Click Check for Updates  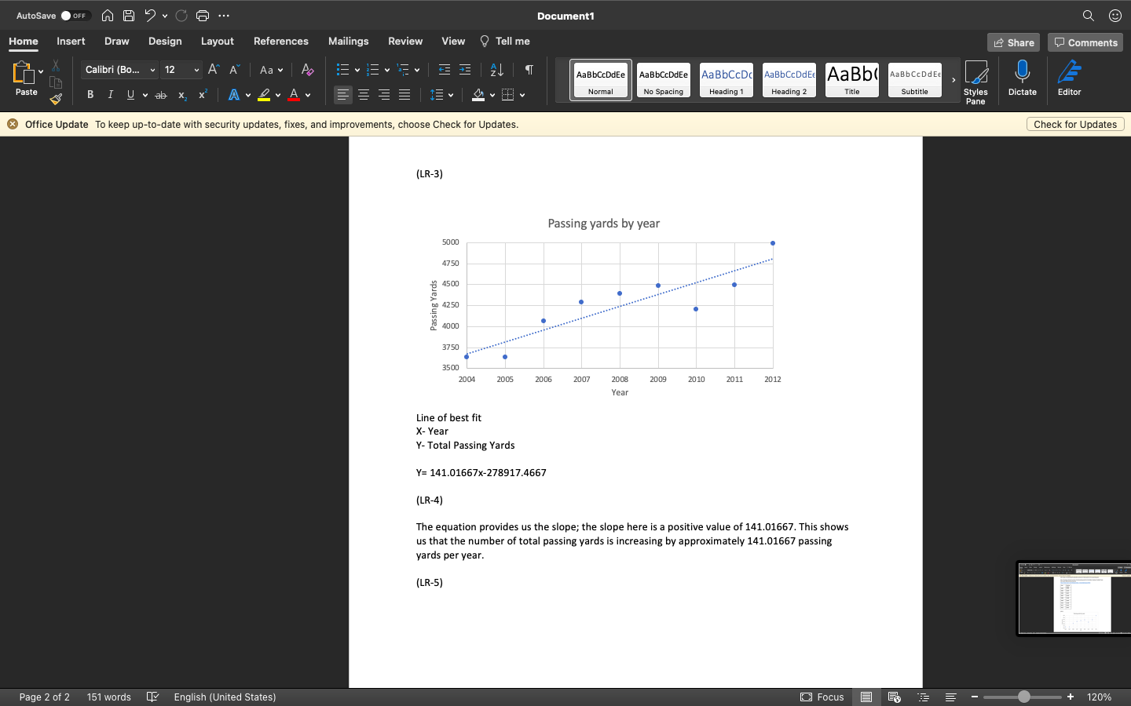(1075, 124)
